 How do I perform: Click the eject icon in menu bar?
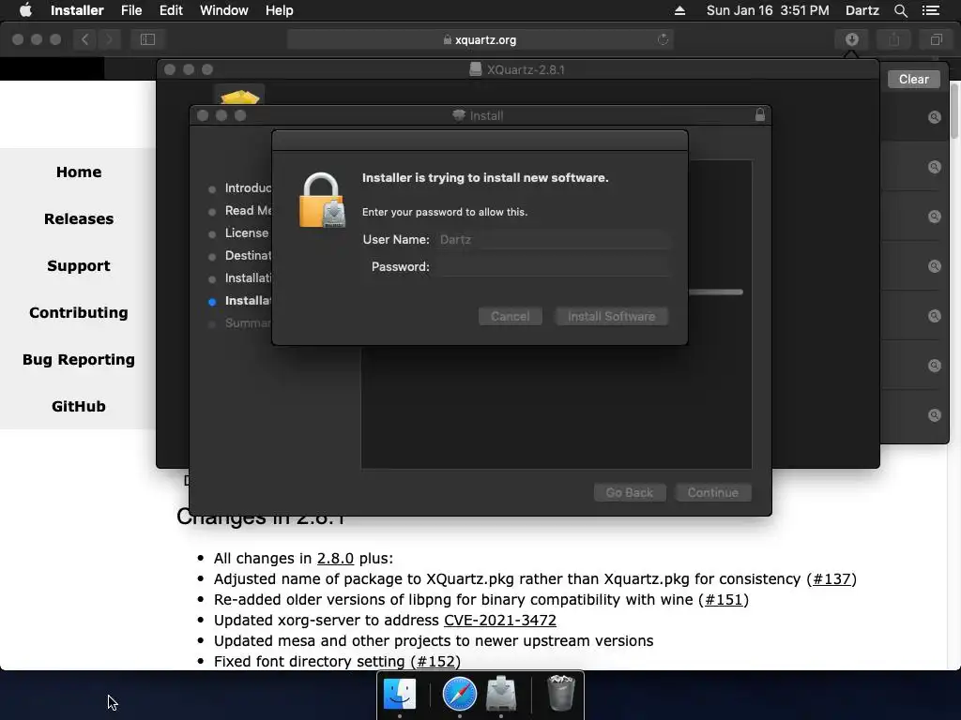coord(679,10)
